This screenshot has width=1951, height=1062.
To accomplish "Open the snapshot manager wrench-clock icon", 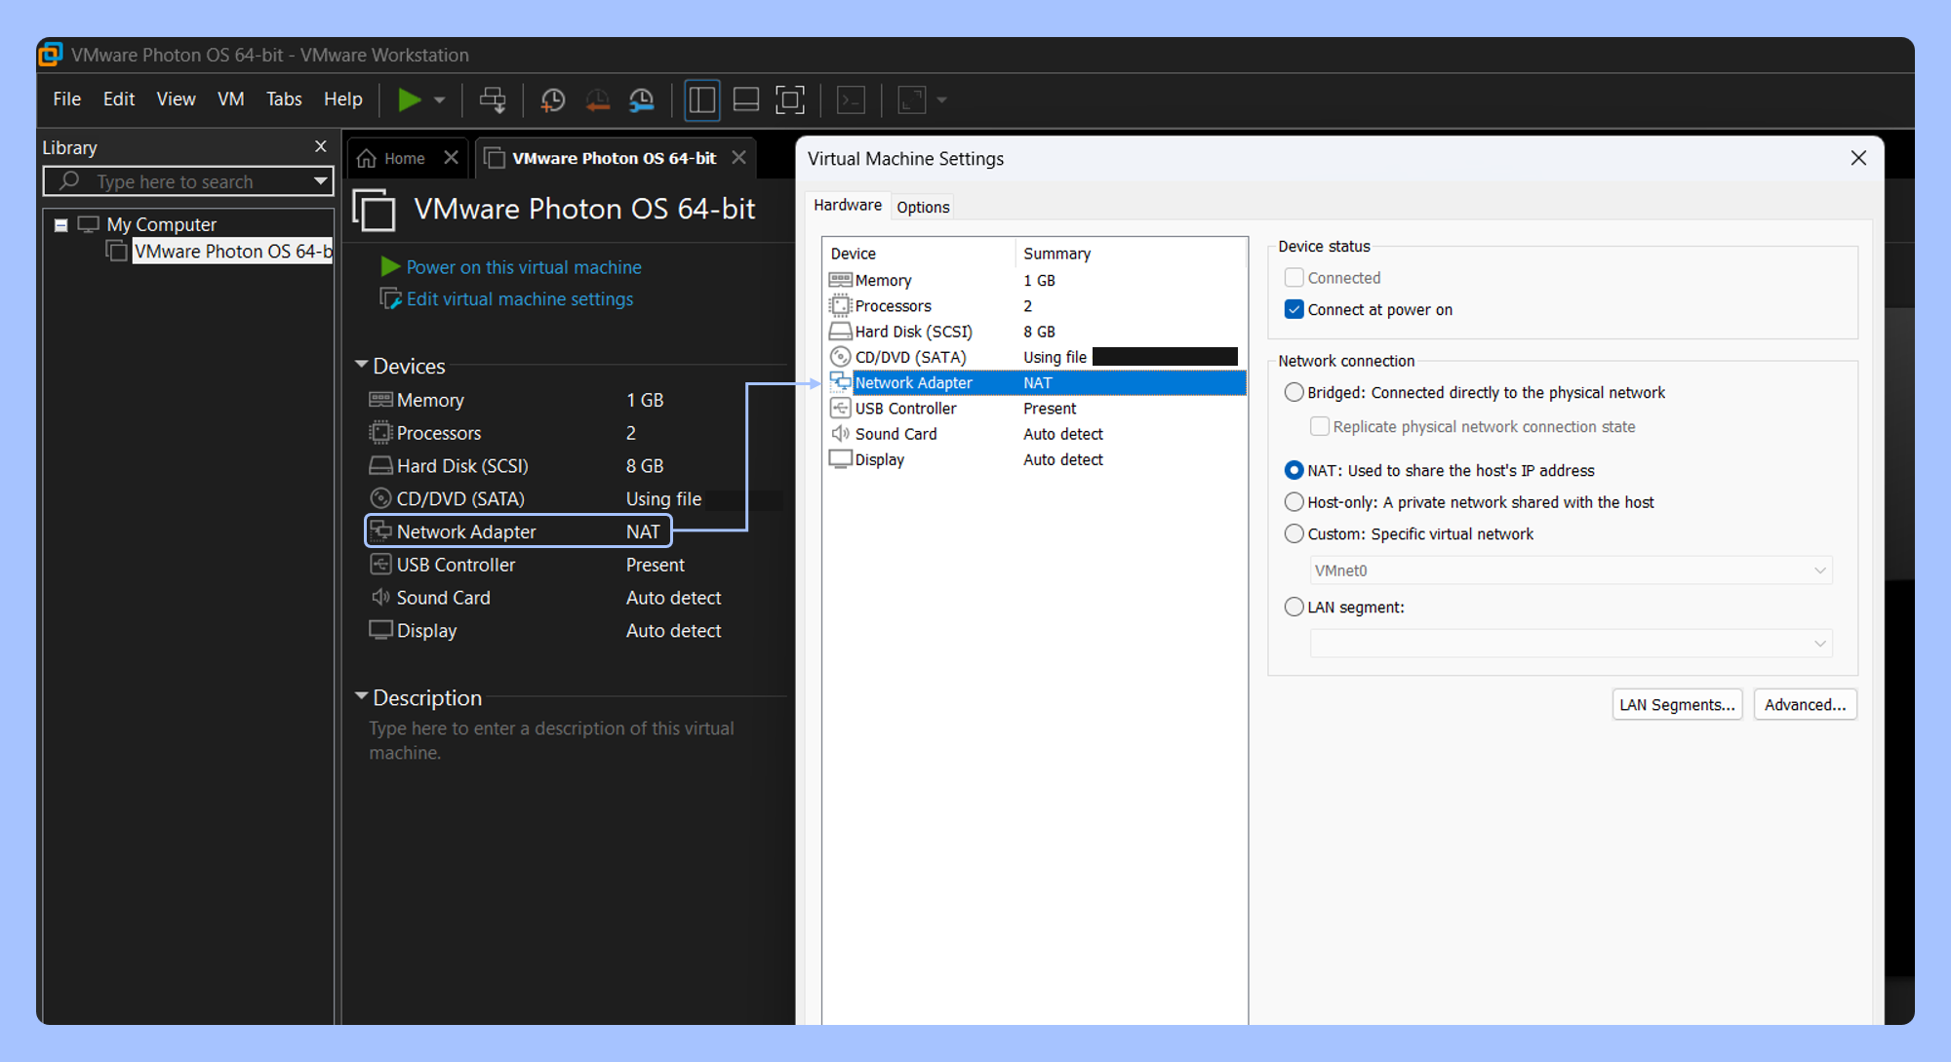I will tap(641, 99).
